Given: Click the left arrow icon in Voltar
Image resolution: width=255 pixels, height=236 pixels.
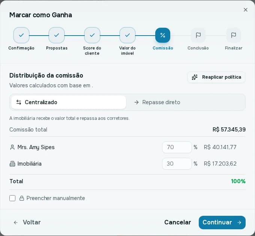Looking at the screenshot, I should [x=16, y=223].
